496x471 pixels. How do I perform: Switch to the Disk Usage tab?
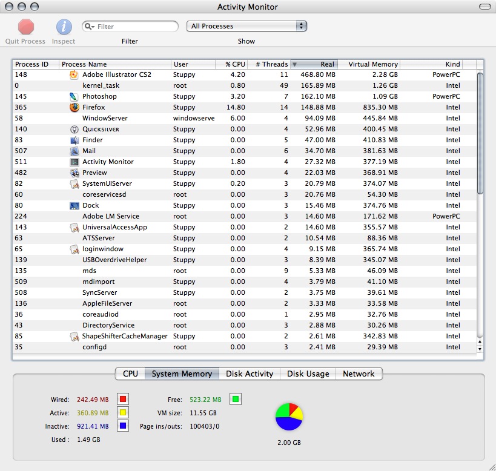click(308, 374)
